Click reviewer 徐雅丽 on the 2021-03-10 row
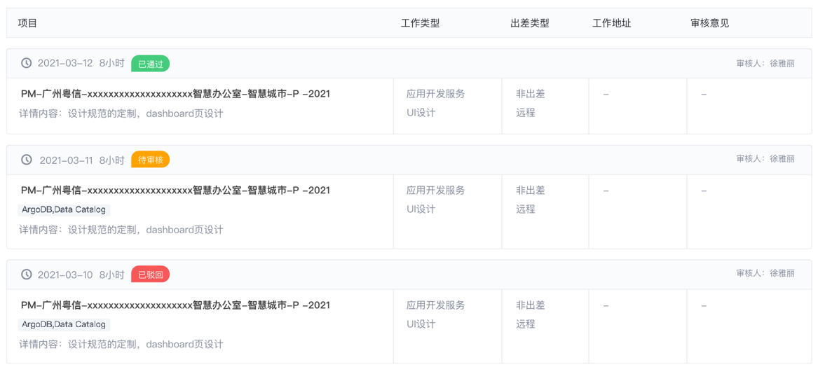The height and width of the screenshot is (374, 825). pyautogui.click(x=782, y=273)
